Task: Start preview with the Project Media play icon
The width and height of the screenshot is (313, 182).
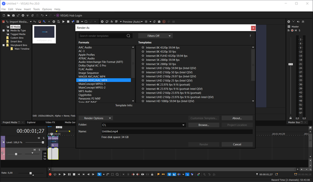Action: point(63,21)
